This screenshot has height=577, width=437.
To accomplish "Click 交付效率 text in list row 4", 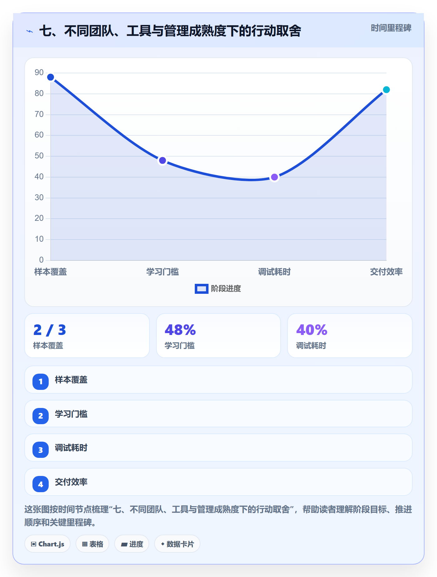I will tap(71, 482).
